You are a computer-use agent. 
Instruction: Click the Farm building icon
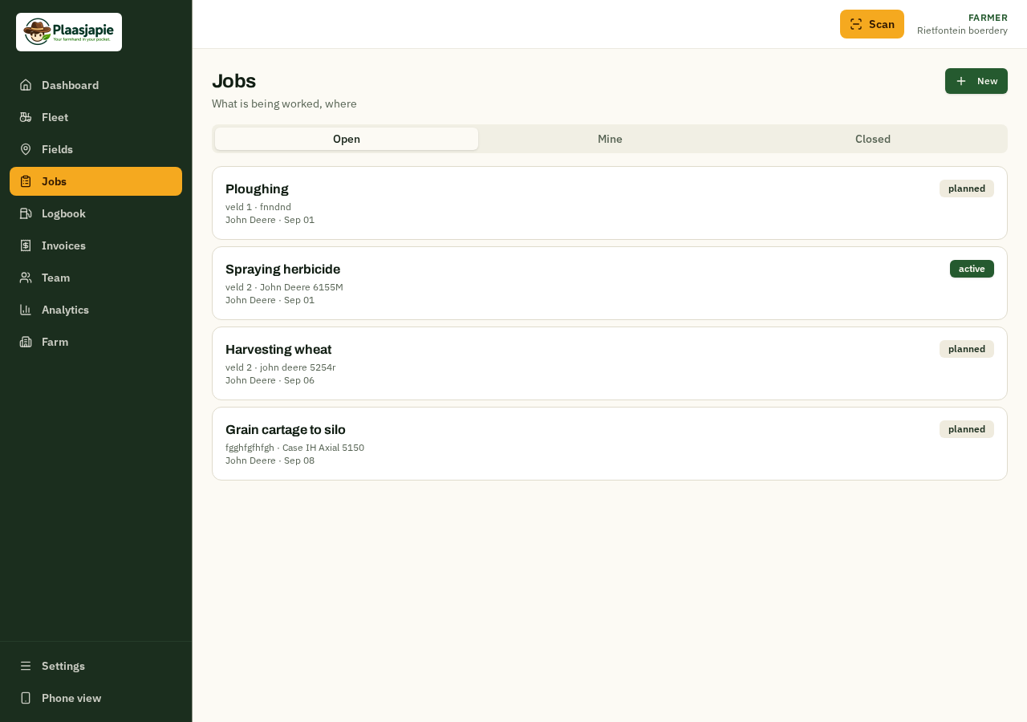pyautogui.click(x=26, y=342)
